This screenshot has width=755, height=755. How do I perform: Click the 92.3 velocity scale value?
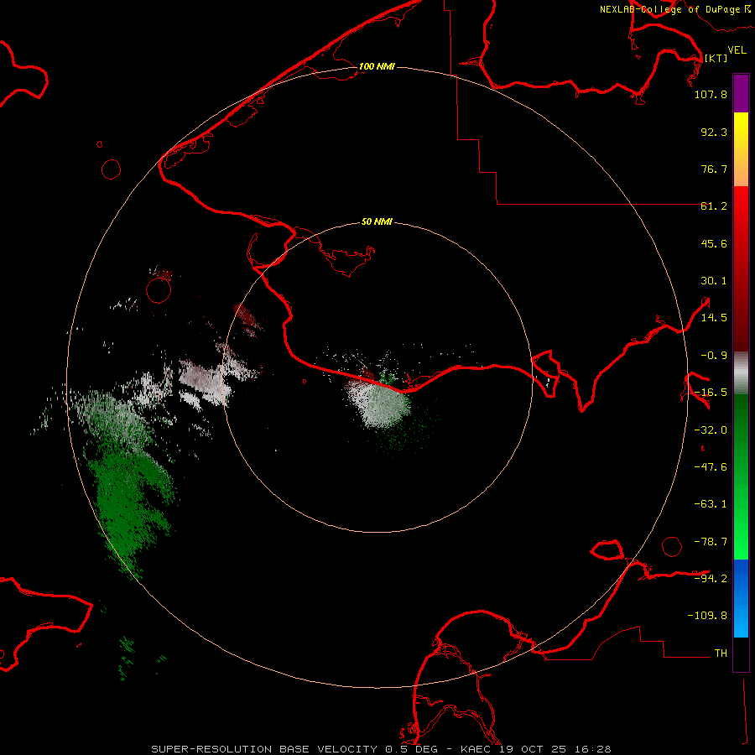click(714, 132)
